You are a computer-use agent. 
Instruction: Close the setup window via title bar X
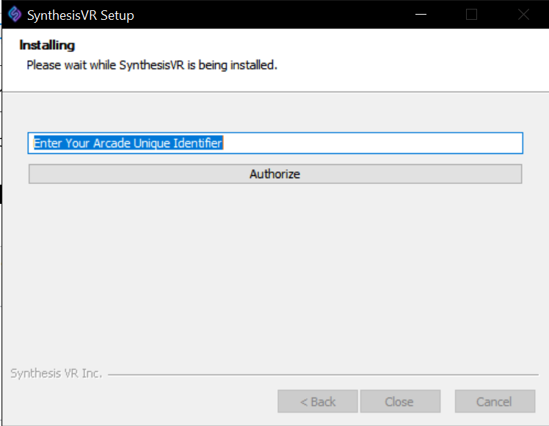click(x=523, y=15)
